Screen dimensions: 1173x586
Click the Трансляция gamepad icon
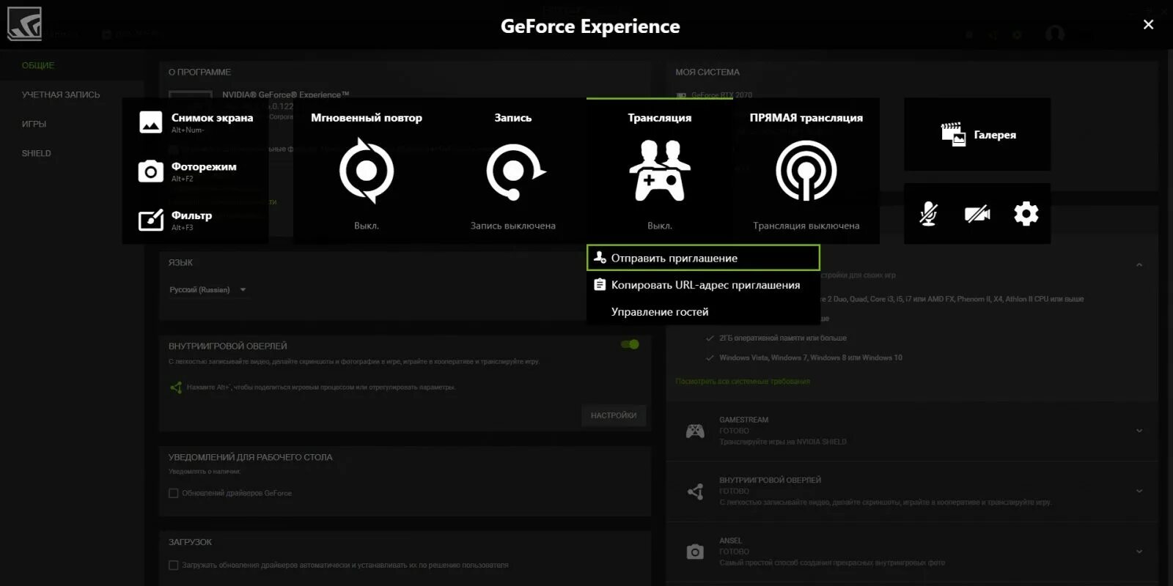(x=660, y=171)
